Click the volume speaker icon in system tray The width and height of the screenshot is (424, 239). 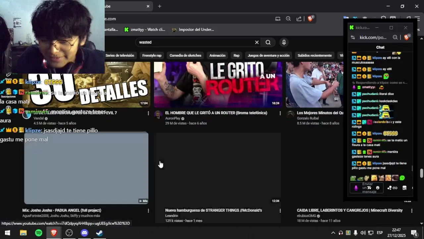(x=363, y=233)
